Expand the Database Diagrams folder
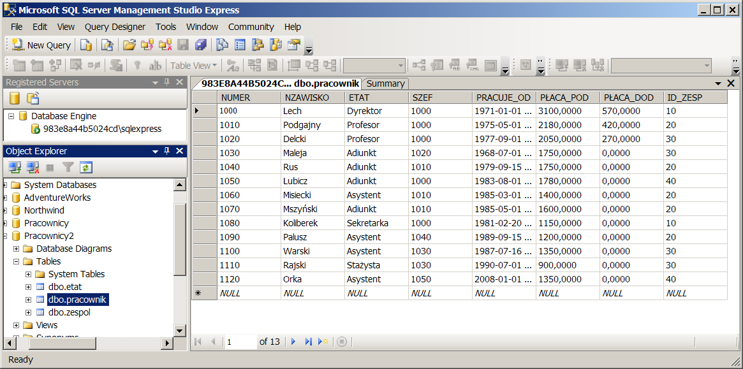 (17, 249)
